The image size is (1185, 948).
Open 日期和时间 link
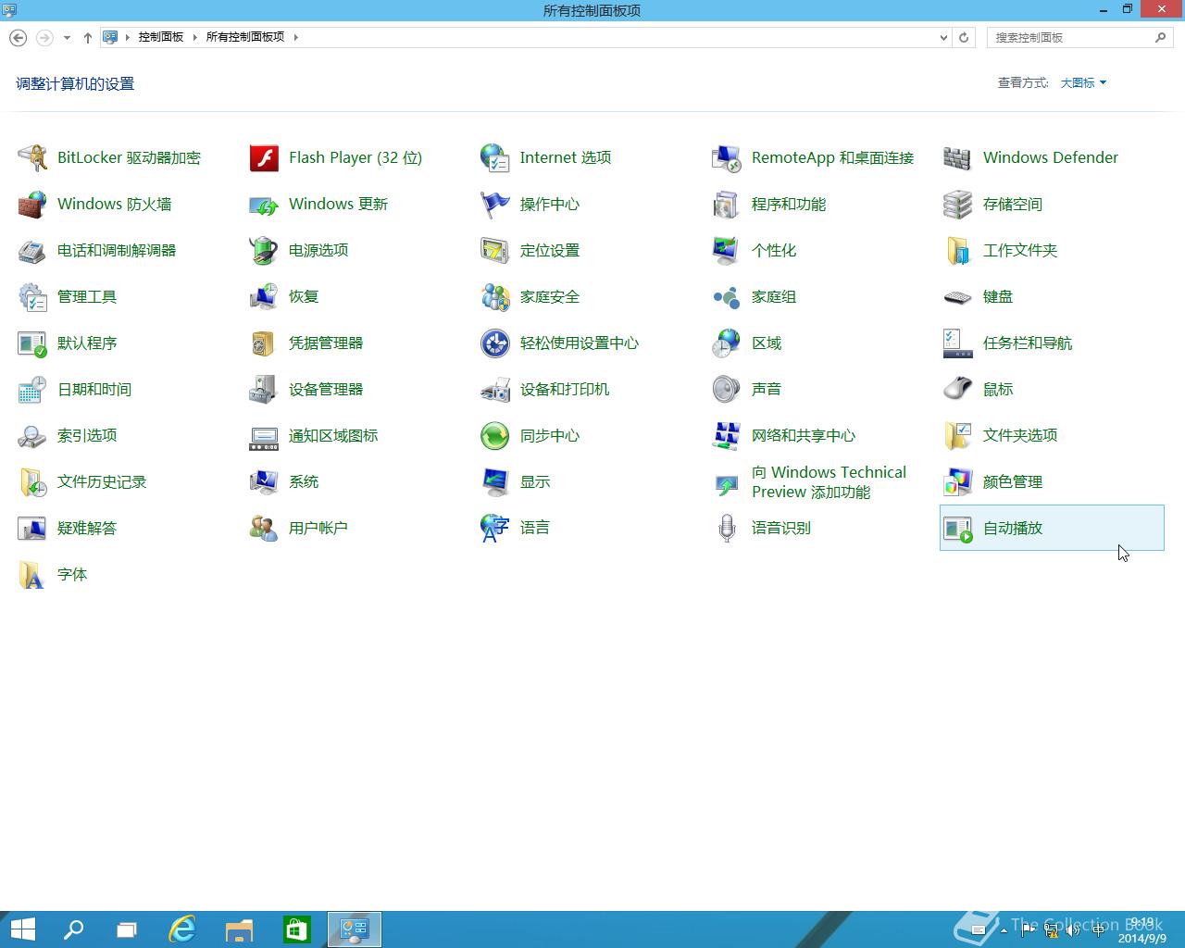point(94,389)
